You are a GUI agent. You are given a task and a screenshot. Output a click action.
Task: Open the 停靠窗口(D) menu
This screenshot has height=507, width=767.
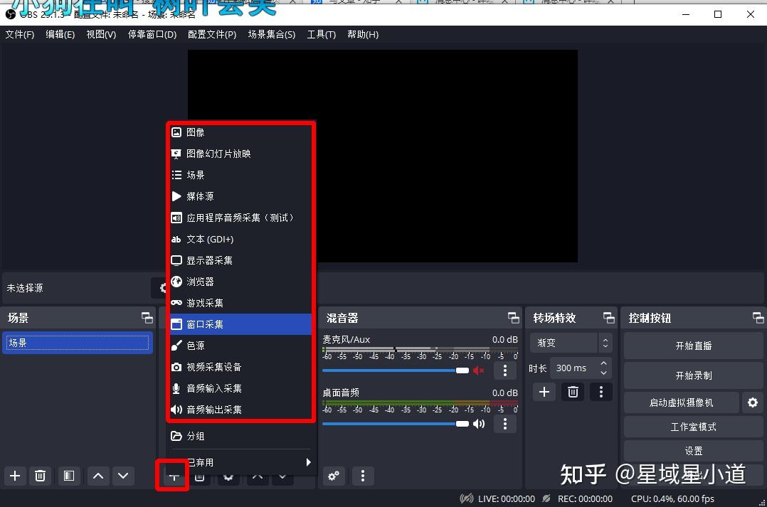pyautogui.click(x=152, y=34)
